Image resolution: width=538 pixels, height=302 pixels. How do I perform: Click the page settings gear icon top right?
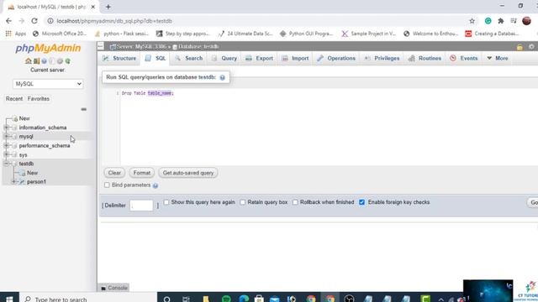[531, 47]
